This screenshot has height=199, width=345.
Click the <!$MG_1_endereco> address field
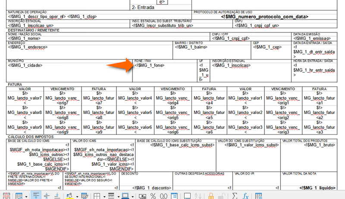coord(28,47)
